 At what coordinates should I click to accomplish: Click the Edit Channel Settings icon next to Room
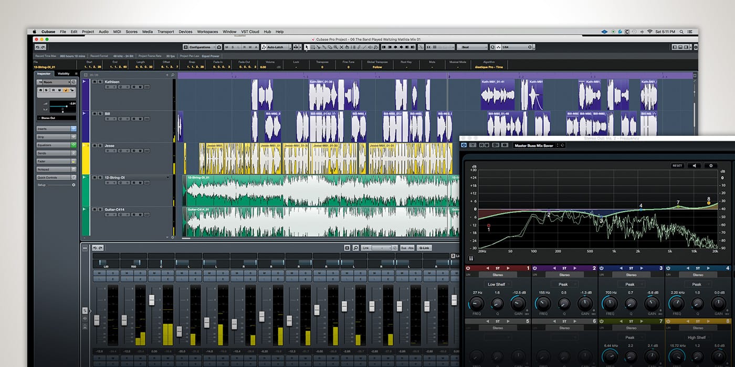pos(73,82)
